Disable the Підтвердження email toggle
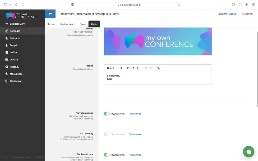258x161 pixels. coord(107,114)
